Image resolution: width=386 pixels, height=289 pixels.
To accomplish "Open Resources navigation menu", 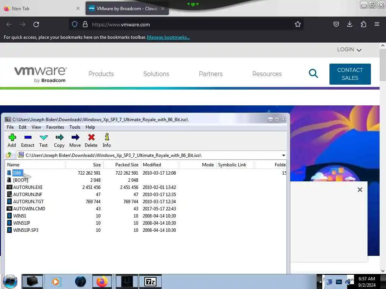I will click(x=267, y=74).
